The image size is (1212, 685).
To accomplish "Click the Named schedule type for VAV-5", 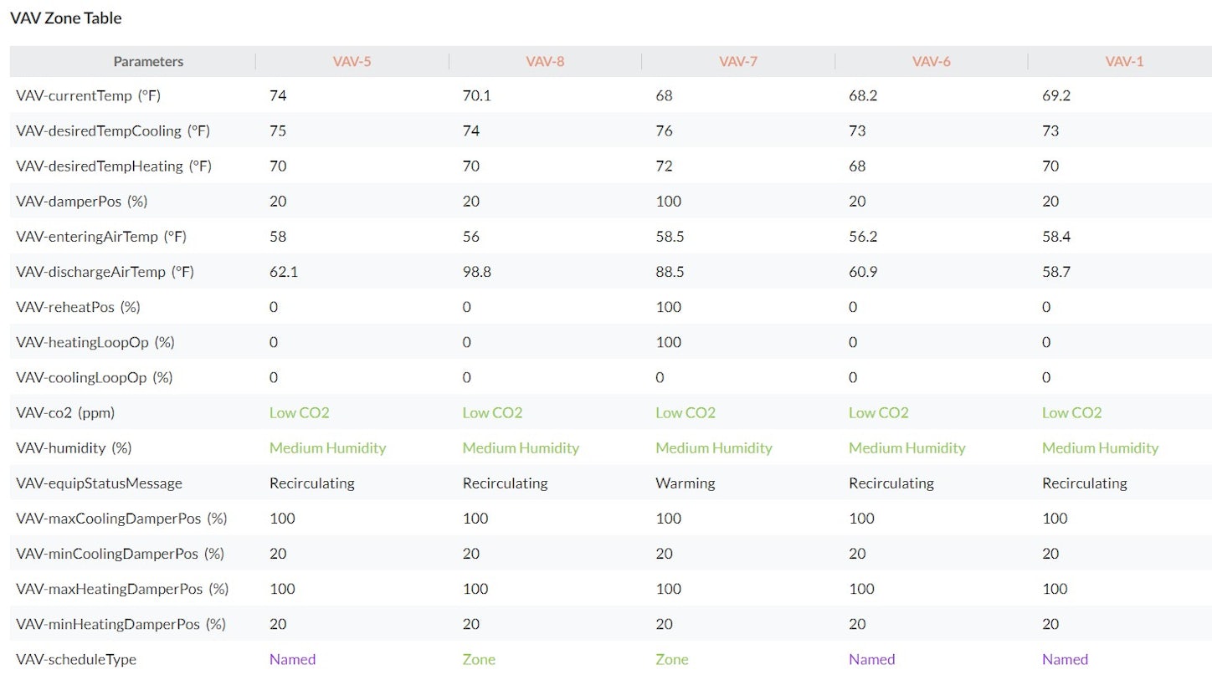I will click(x=292, y=659).
